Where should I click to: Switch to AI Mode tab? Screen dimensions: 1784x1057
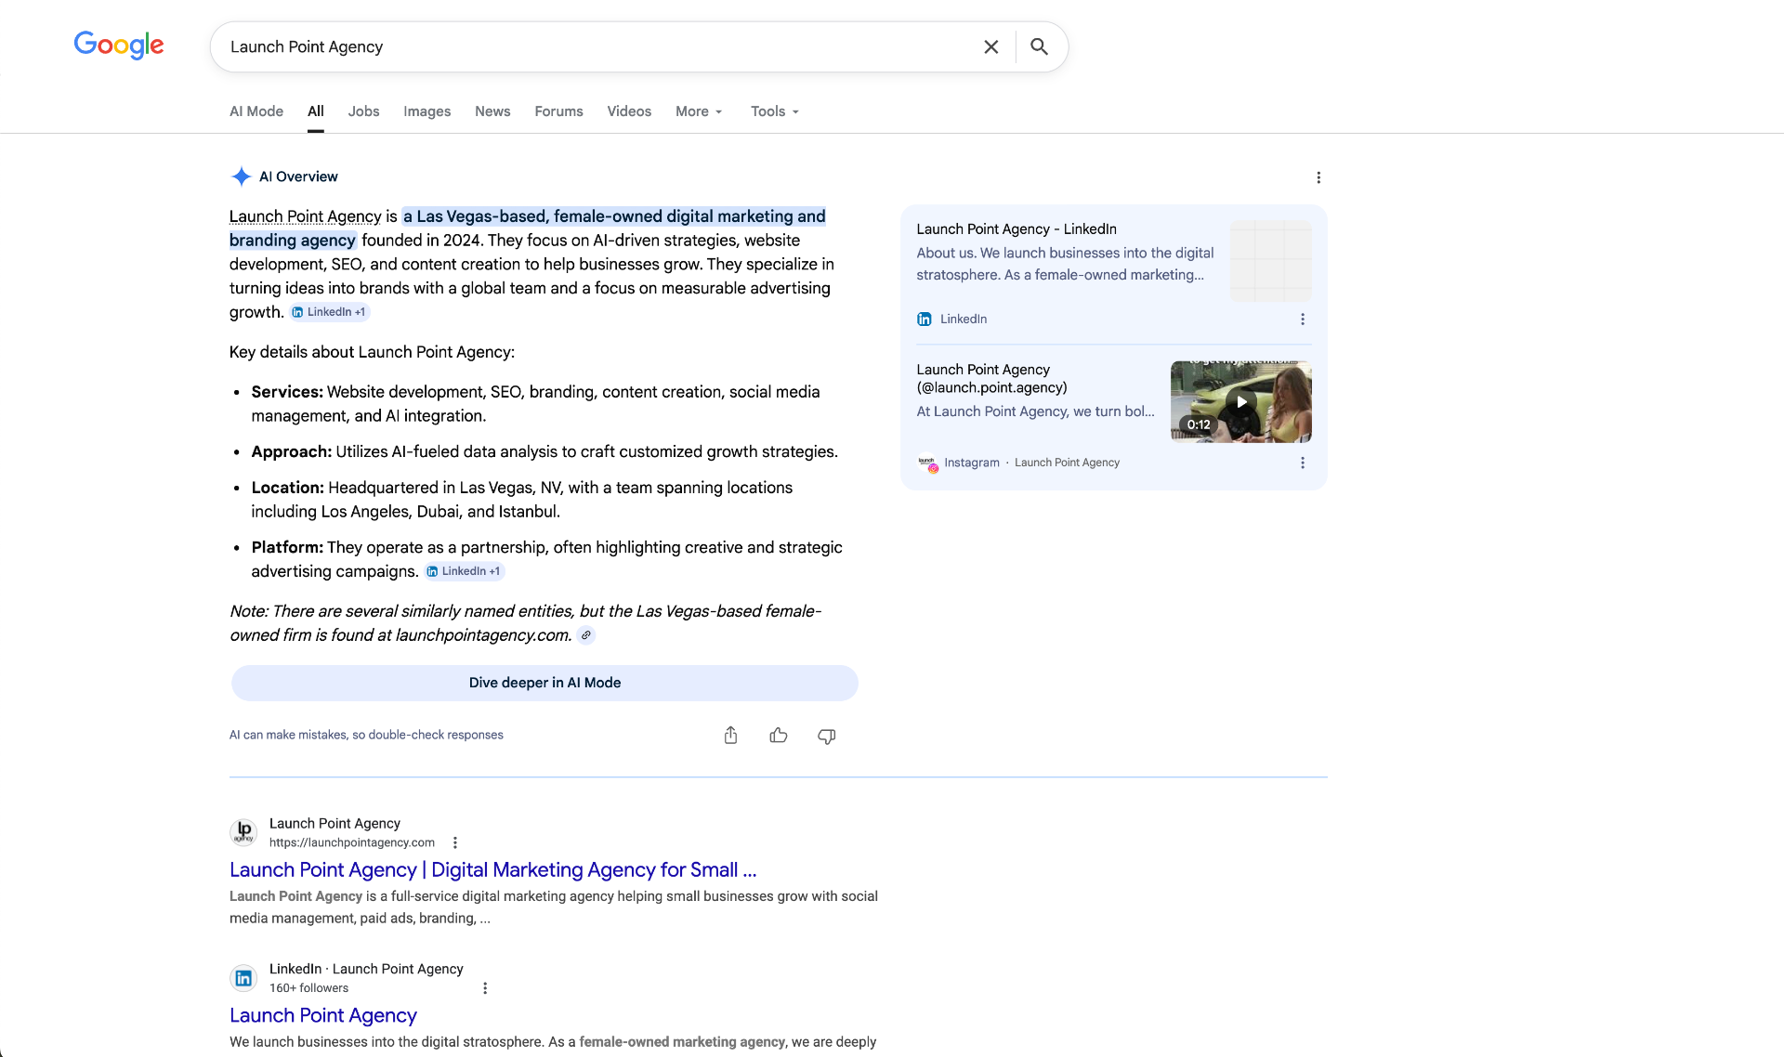click(256, 111)
